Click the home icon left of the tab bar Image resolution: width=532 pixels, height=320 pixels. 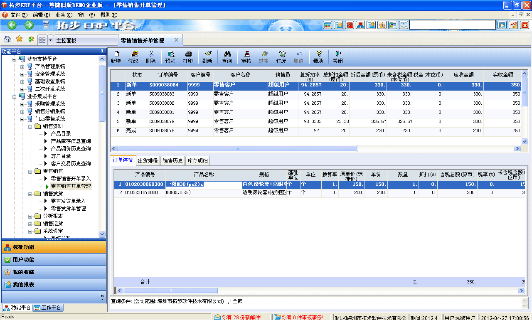click(x=7, y=39)
